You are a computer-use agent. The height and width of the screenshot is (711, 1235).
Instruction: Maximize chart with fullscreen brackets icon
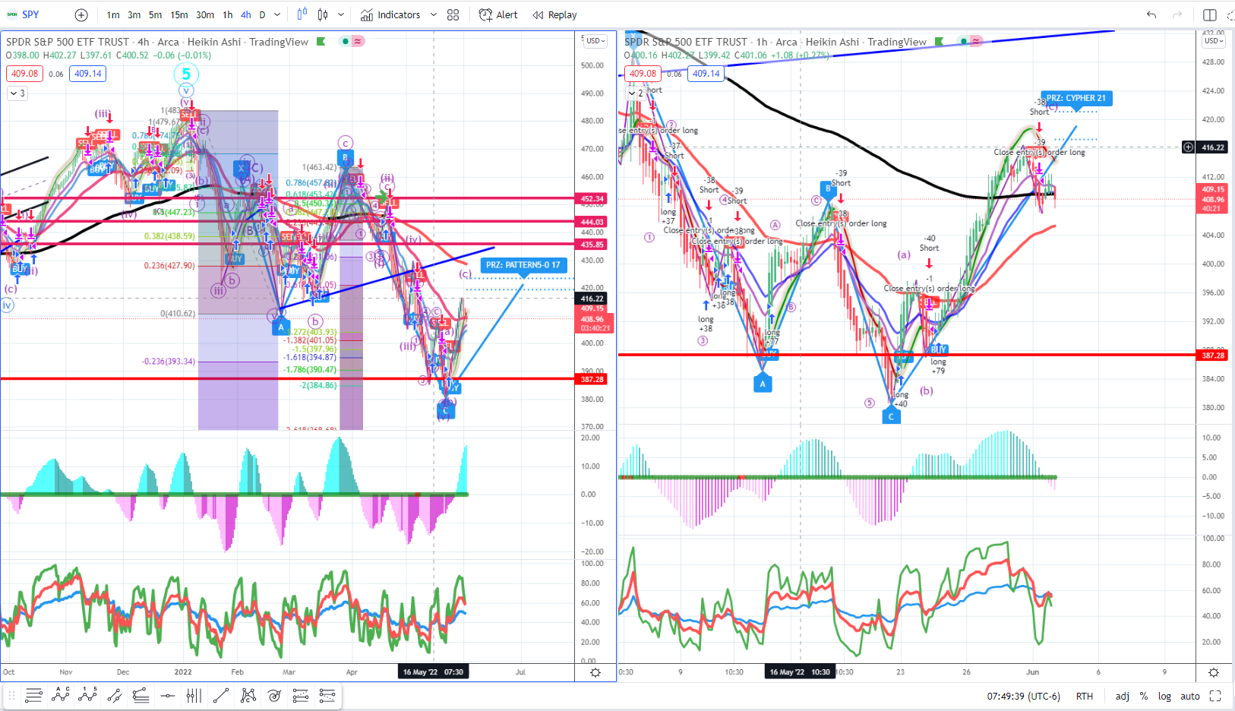pyautogui.click(x=1215, y=696)
